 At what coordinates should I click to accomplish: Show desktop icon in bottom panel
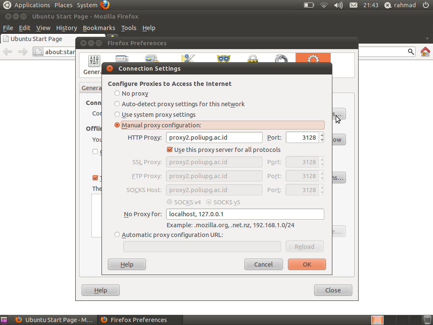pyautogui.click(x=3, y=320)
